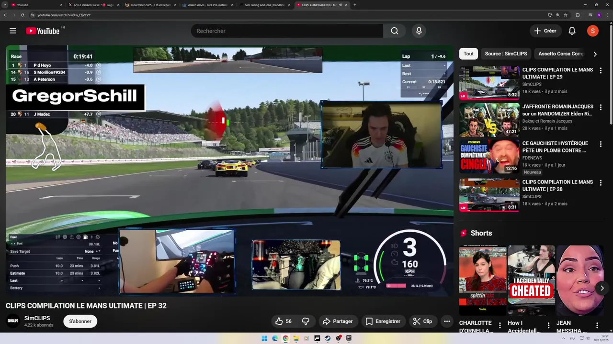Image resolution: width=613 pixels, height=344 pixels.
Task: Open the YouTube guide hamburger menu
Action: tap(13, 31)
